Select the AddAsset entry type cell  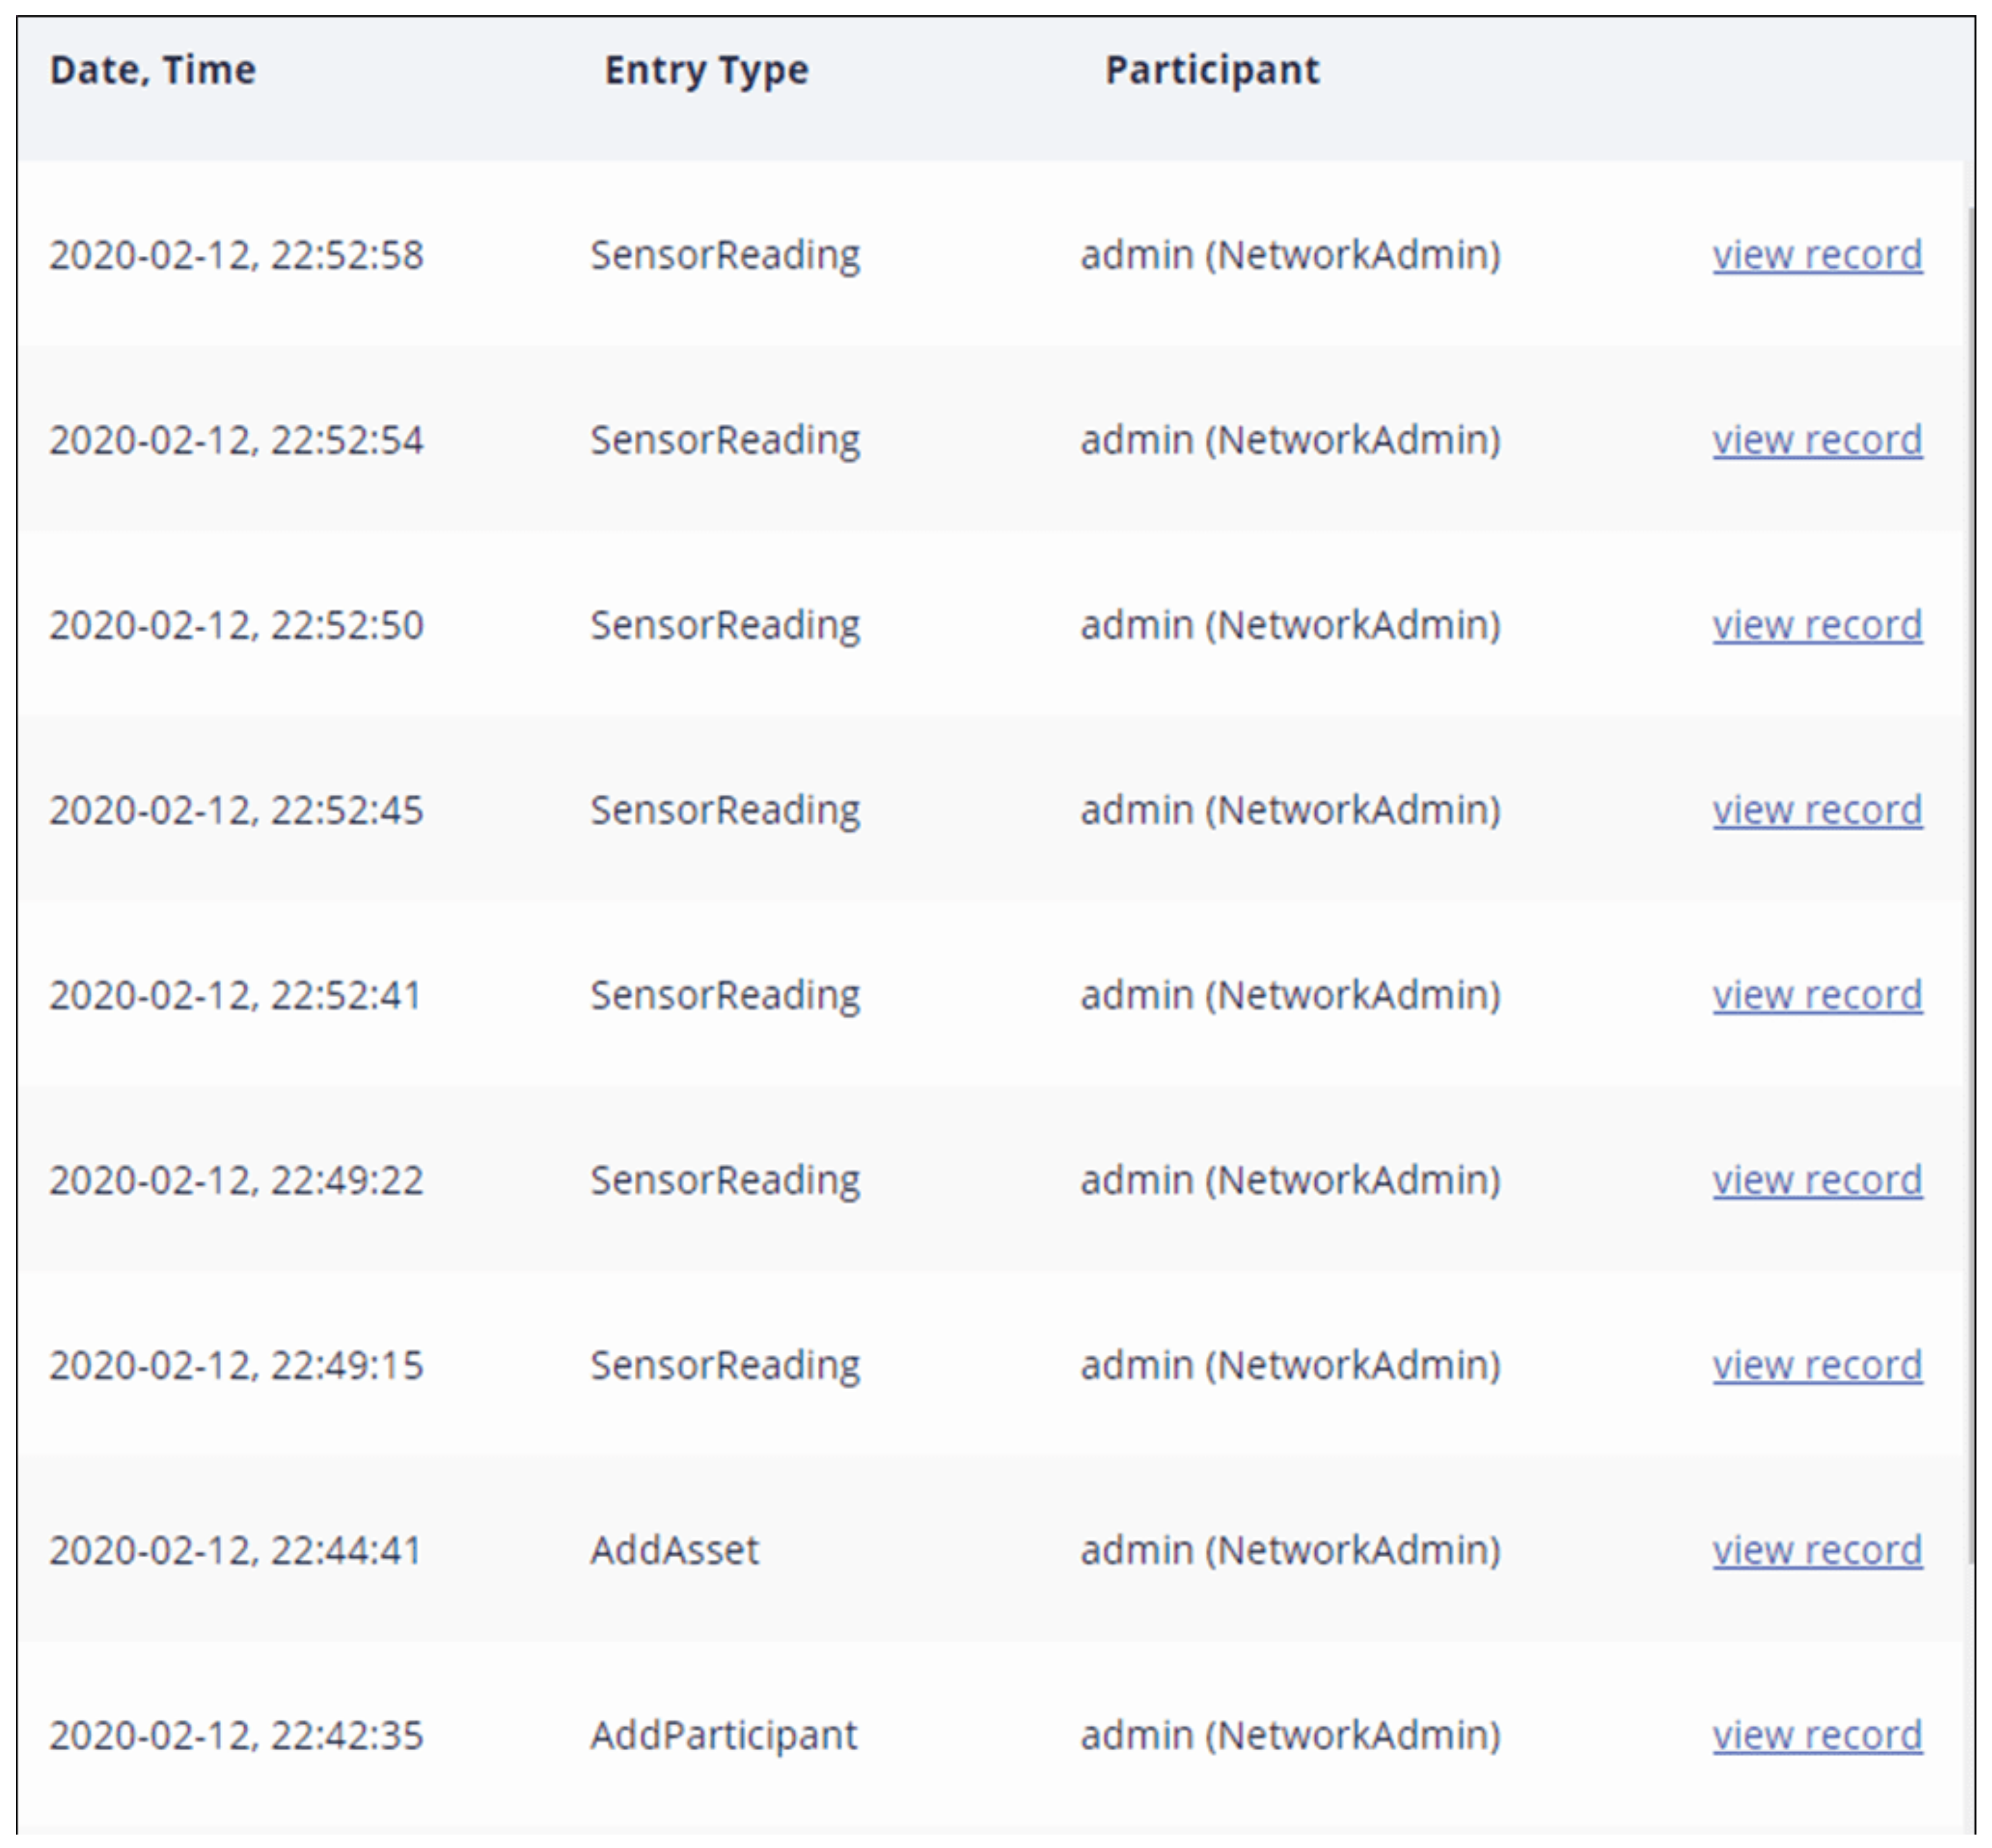[x=674, y=1550]
